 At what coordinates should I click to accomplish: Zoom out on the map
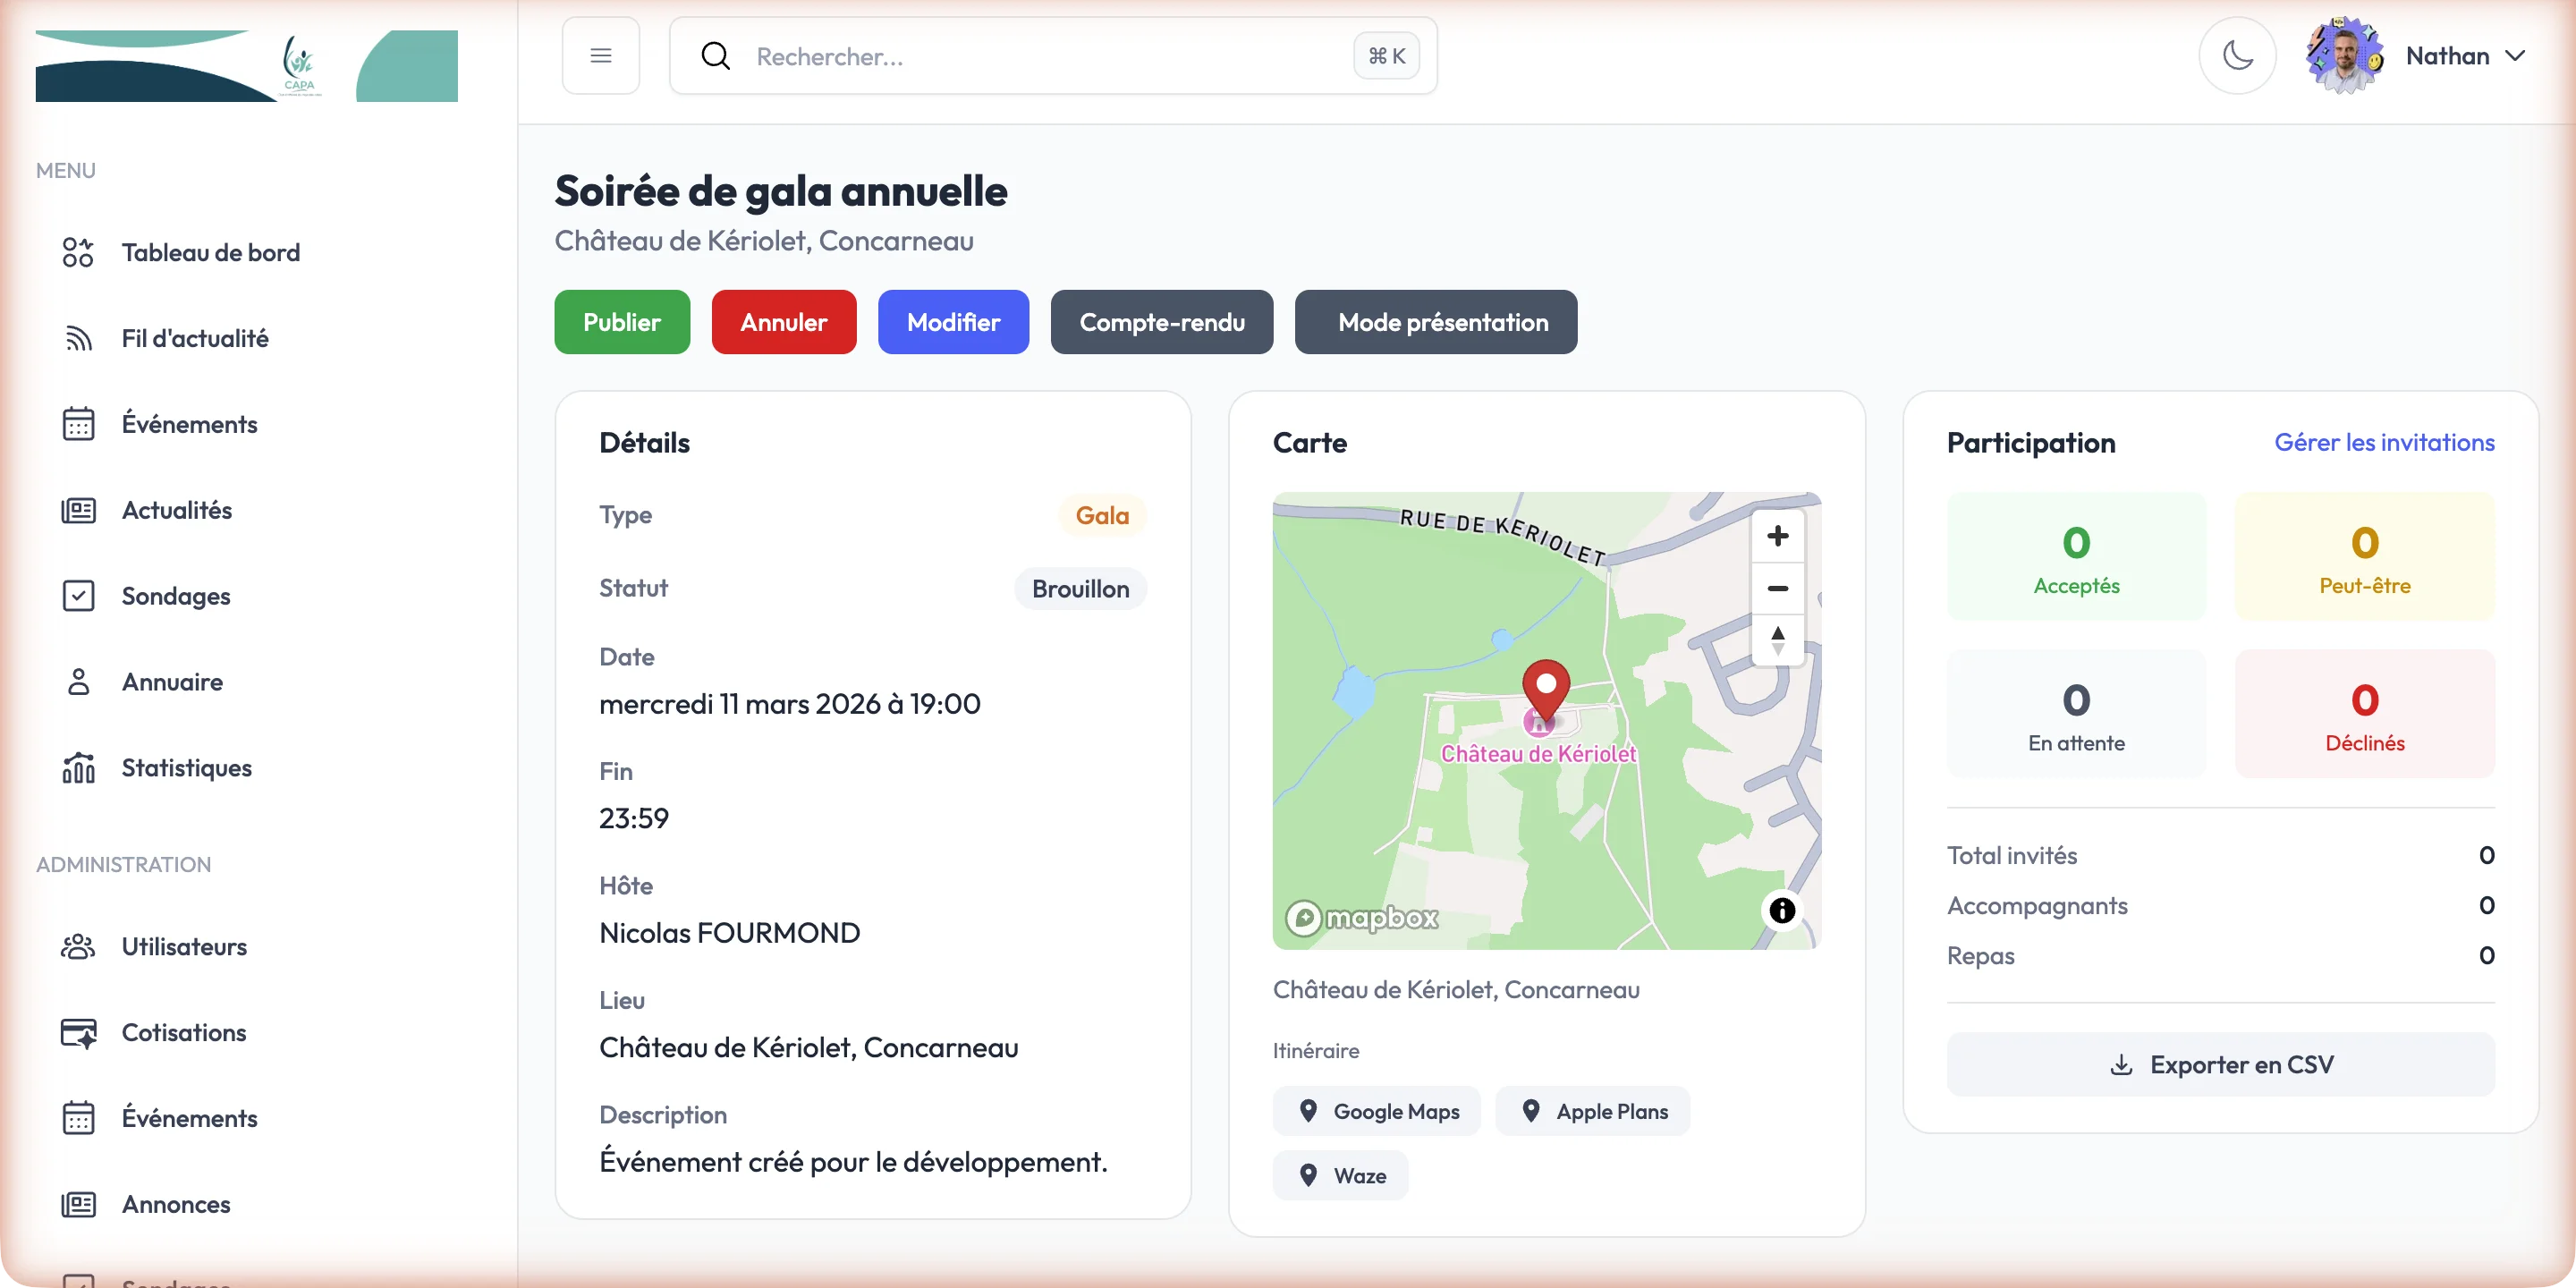1777,588
